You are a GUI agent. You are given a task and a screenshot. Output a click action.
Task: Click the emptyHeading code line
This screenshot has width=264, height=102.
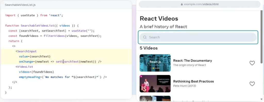pos(63,77)
